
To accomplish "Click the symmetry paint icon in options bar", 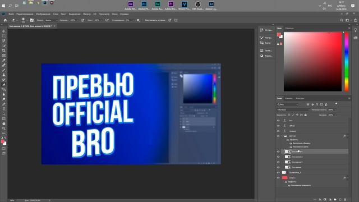I will (176, 20).
